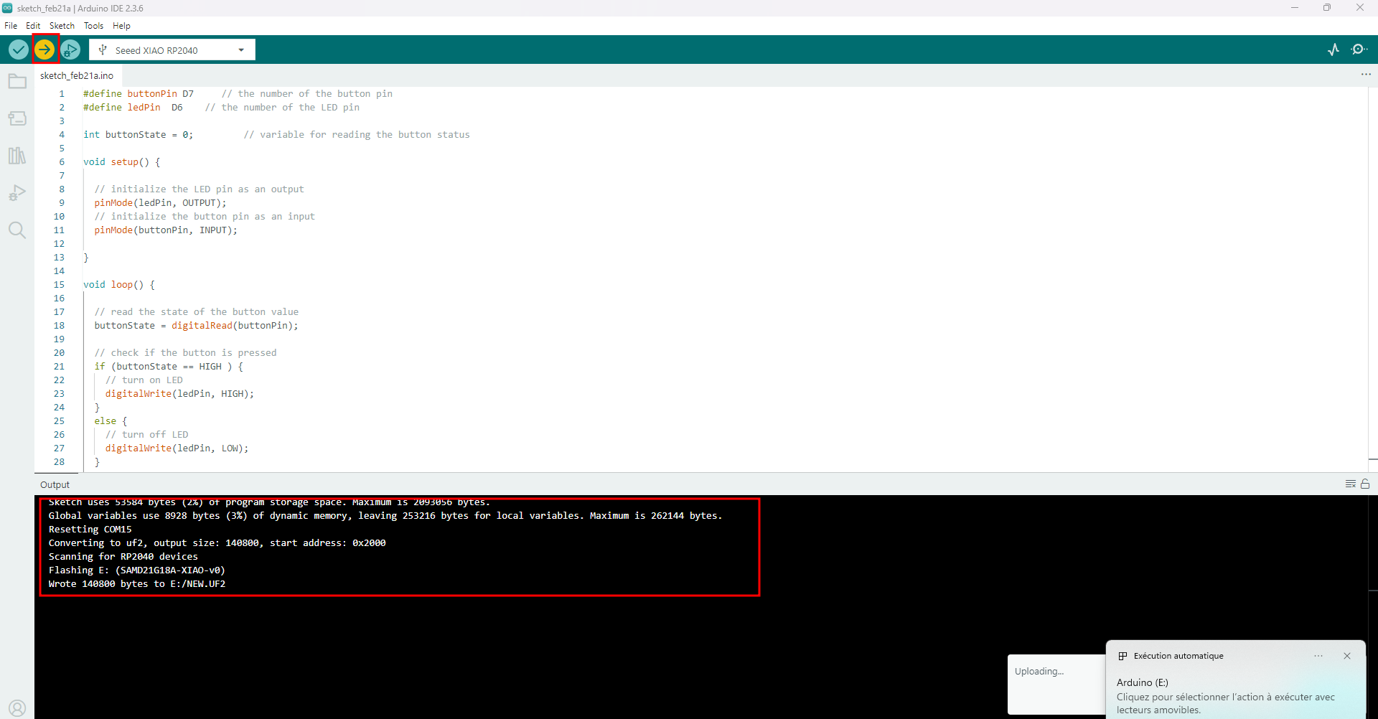Open the Serial Monitor
Viewport: 1378px width, 719px height.
tap(1359, 50)
